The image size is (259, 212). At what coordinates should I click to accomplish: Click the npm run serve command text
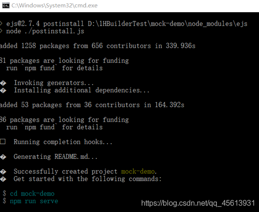click(x=34, y=201)
